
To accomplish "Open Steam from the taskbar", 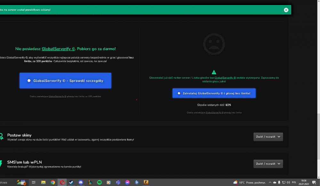I will point(71,182).
